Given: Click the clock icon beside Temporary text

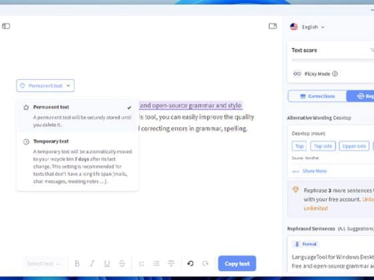Looking at the screenshot, I should pos(26,141).
